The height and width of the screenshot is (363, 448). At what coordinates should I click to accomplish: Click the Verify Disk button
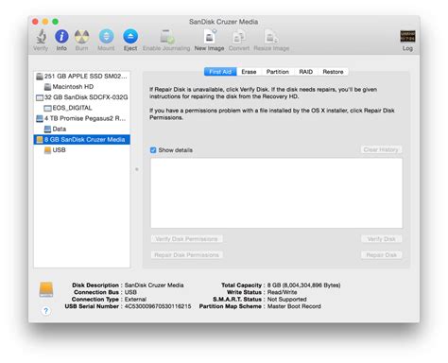point(381,239)
